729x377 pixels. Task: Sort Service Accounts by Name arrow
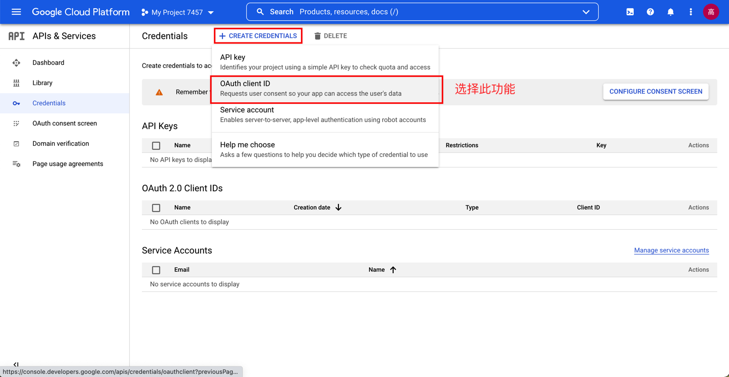point(393,270)
